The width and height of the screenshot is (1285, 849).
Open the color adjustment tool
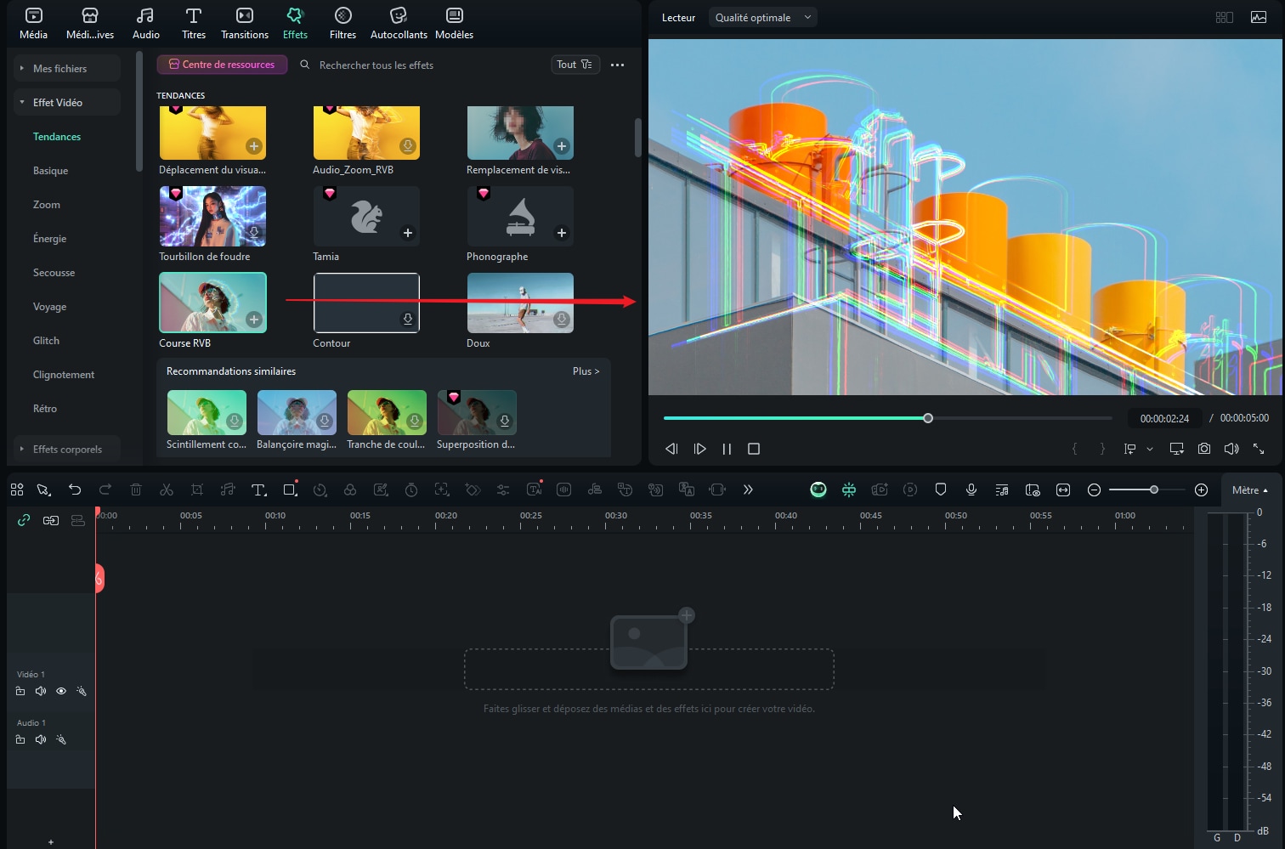click(350, 490)
